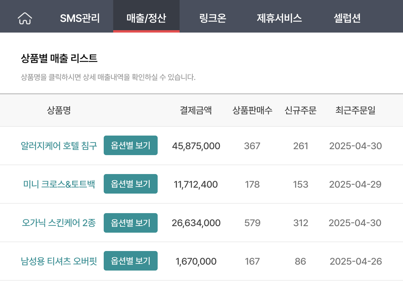Sort list by 신규주문 column
Viewport: 403px width, 296px height.
click(x=300, y=110)
